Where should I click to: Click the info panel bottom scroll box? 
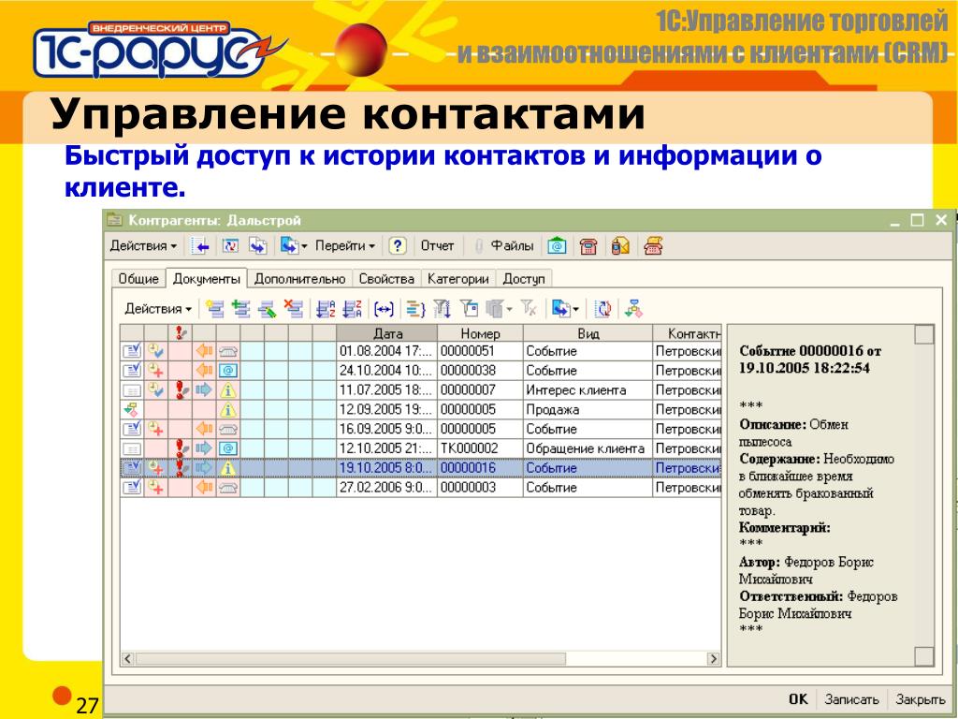[923, 656]
